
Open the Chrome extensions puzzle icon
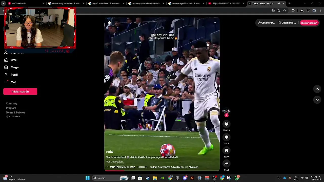pos(293,11)
